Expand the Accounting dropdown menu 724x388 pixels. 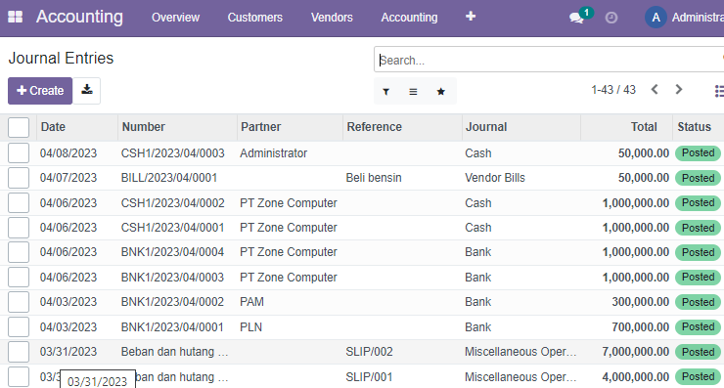409,18
